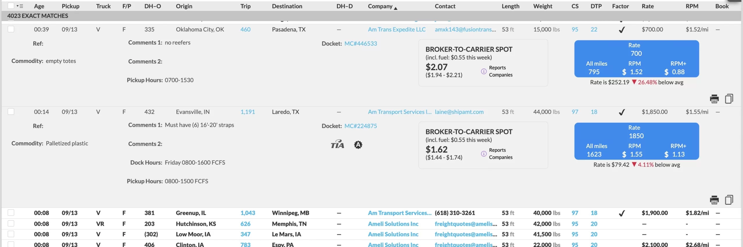Sort by Weight column

[x=543, y=6]
